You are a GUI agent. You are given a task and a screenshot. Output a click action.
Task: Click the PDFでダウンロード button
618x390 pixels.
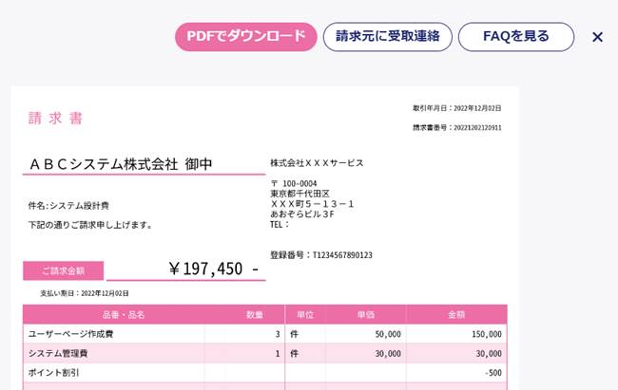(x=246, y=37)
